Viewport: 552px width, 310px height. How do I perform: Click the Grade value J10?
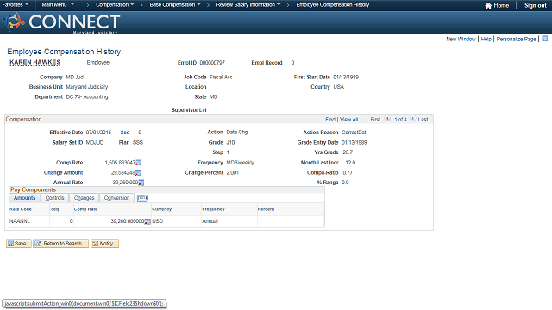[x=230, y=142]
